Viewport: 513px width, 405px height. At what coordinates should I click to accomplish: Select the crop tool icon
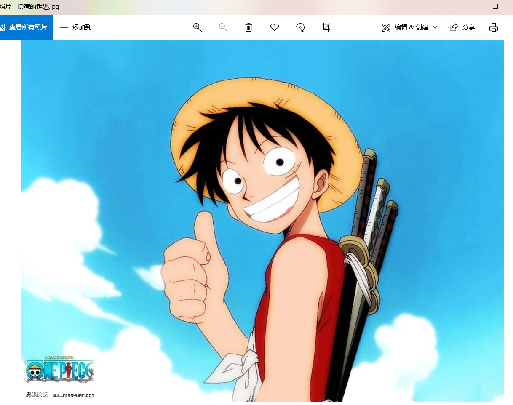click(x=326, y=27)
